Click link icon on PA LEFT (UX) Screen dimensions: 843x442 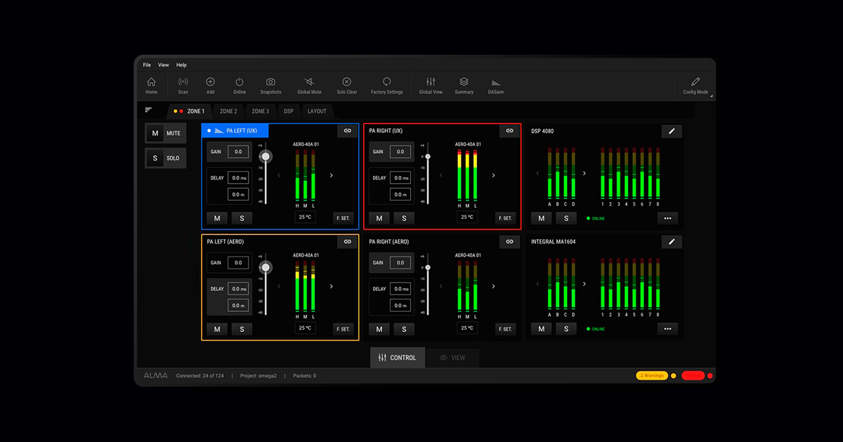click(348, 130)
